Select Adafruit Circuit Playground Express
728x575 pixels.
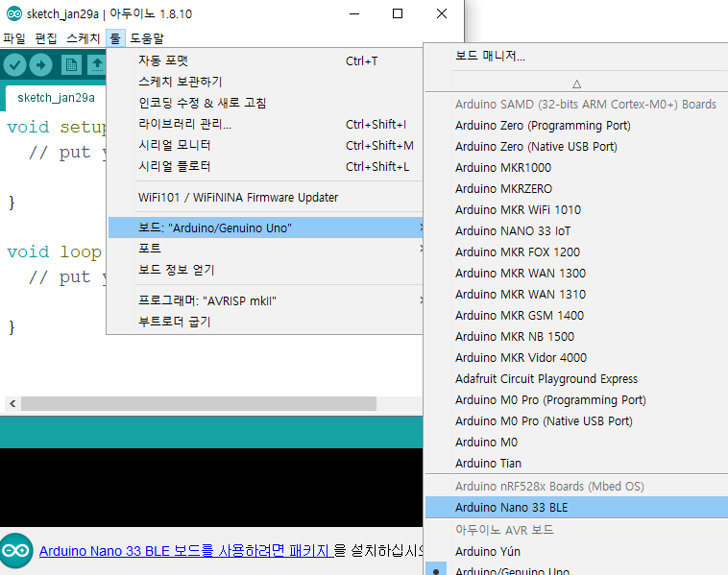pos(576,378)
